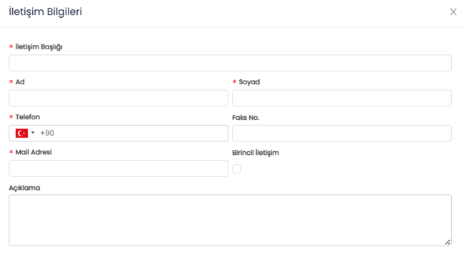Viewport: 464px width, 257px height.
Task: Click the Mail Adresi input
Action: [x=118, y=168]
